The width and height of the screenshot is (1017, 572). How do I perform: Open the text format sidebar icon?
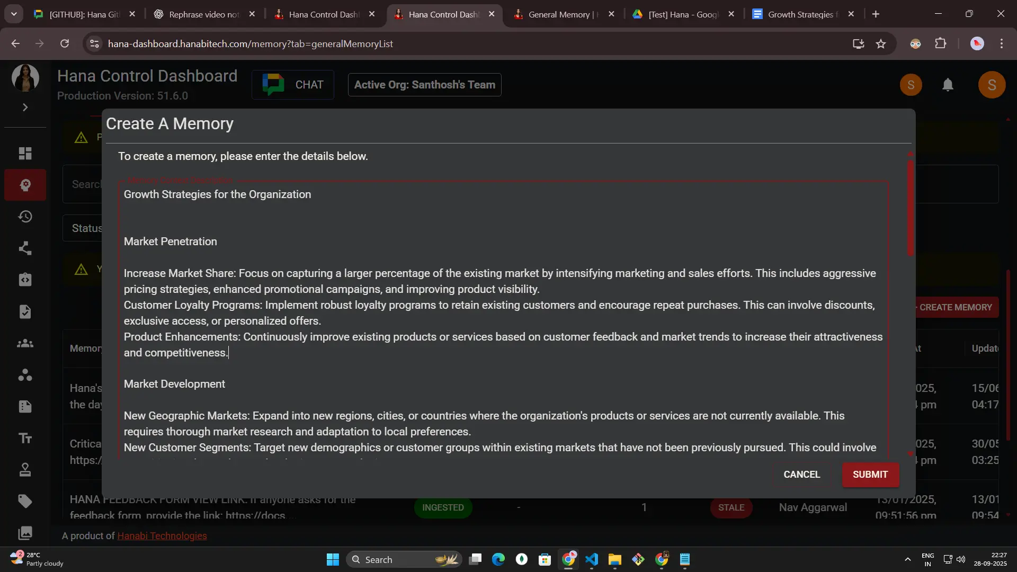click(25, 439)
